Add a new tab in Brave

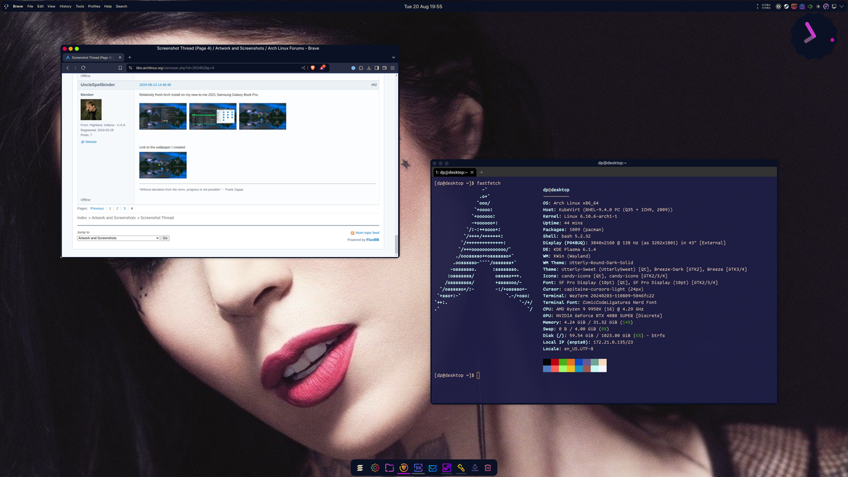pyautogui.click(x=130, y=58)
